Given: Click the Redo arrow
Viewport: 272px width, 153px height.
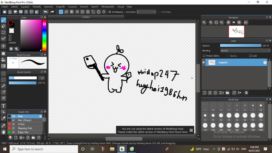Looking at the screenshot, I should click(x=52, y=12).
